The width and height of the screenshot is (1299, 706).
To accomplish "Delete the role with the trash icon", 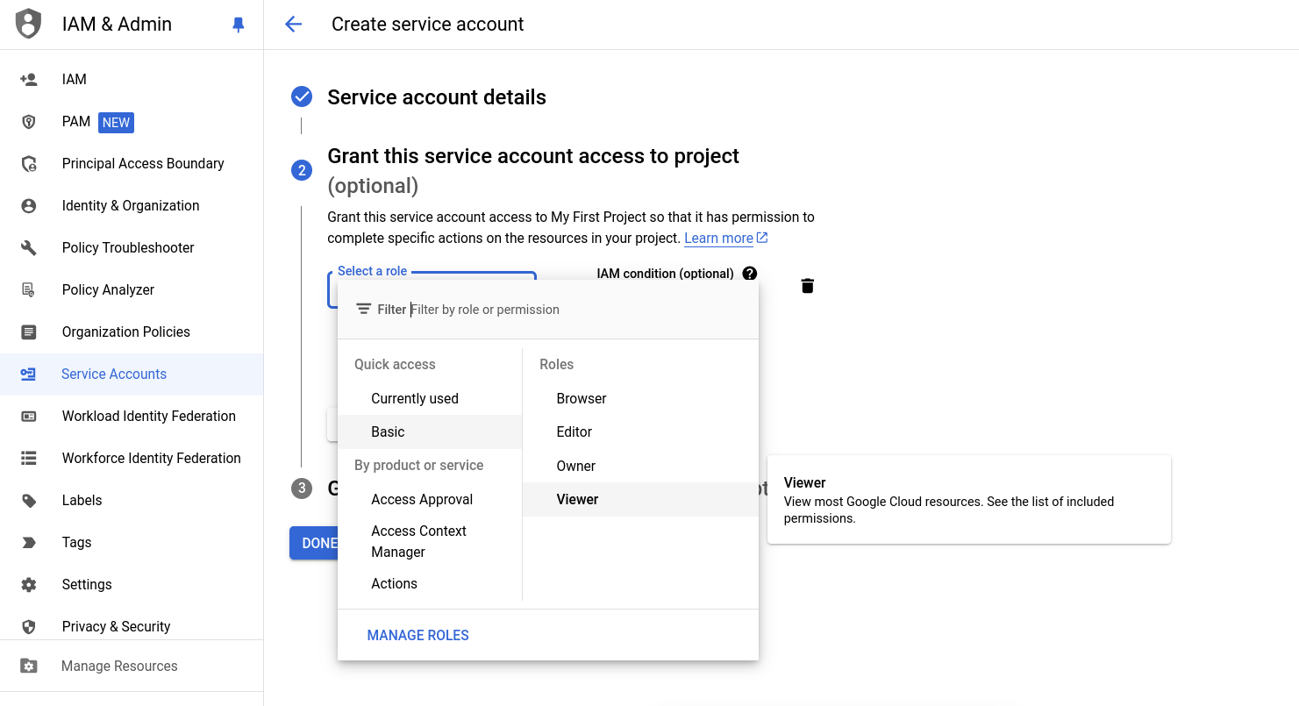I will (808, 286).
